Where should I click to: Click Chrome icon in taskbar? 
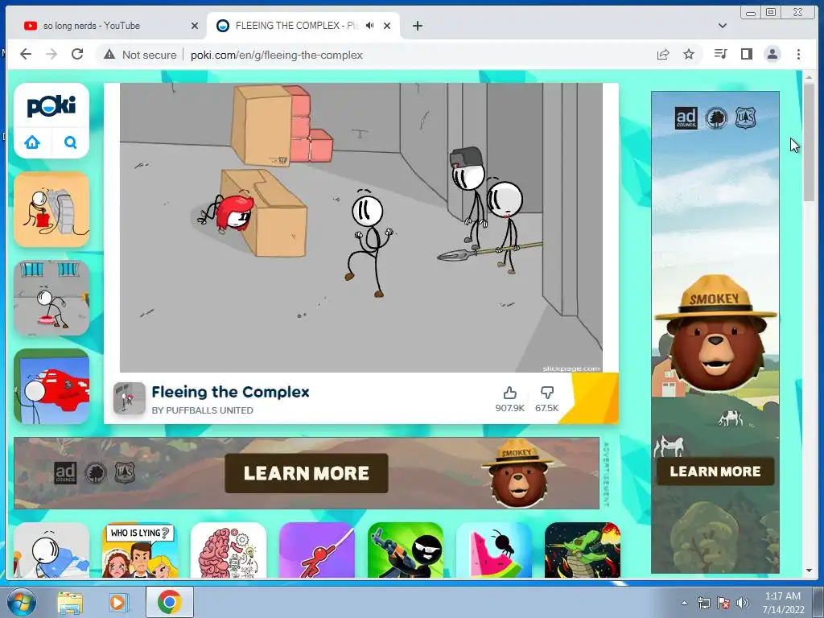169,602
